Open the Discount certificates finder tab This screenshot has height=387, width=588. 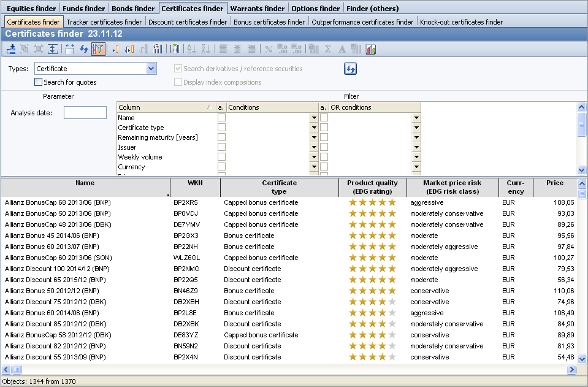click(x=188, y=22)
